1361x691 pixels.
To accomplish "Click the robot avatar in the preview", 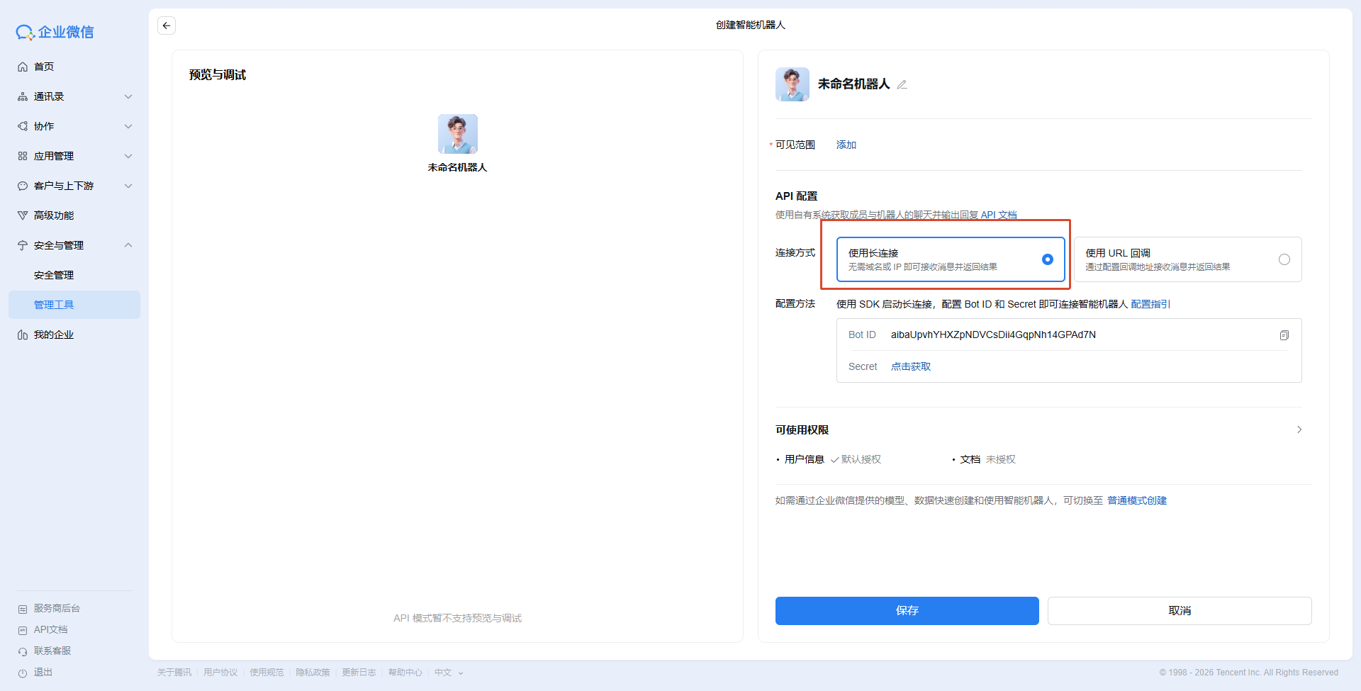I will (x=457, y=134).
